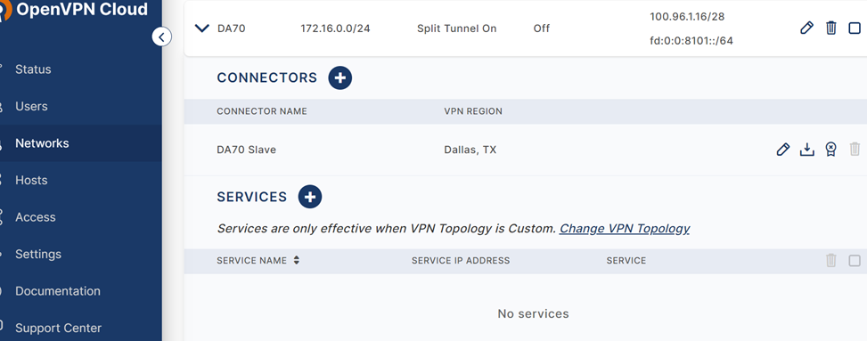Add a new connector with plus icon
This screenshot has width=867, height=341.
[340, 78]
